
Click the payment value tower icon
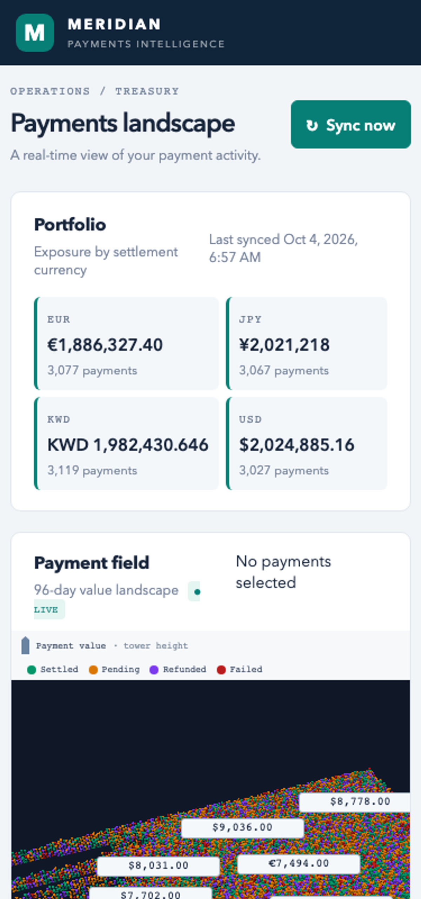pos(25,645)
